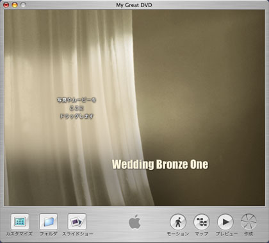Minimize the My Great DVD window
This screenshot has height=243, width=269.
pyautogui.click(x=15, y=4)
